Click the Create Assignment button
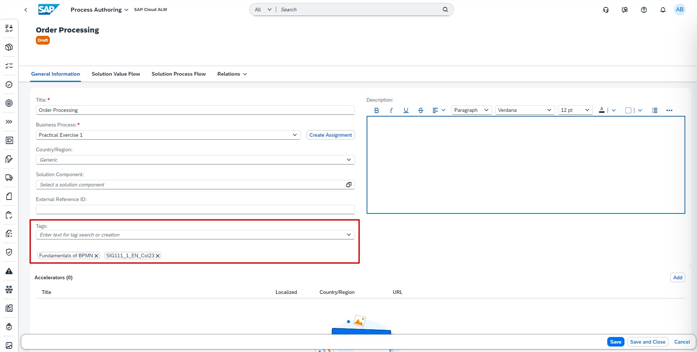This screenshot has width=697, height=352. pos(330,135)
